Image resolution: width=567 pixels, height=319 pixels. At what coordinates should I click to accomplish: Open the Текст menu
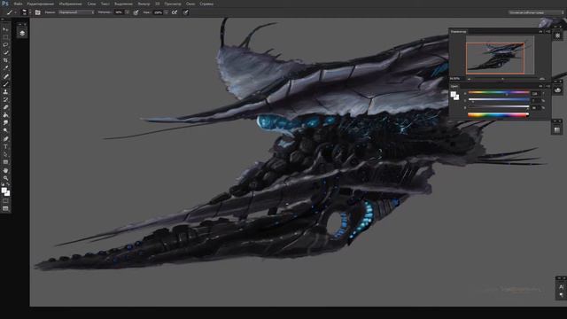pyautogui.click(x=105, y=4)
